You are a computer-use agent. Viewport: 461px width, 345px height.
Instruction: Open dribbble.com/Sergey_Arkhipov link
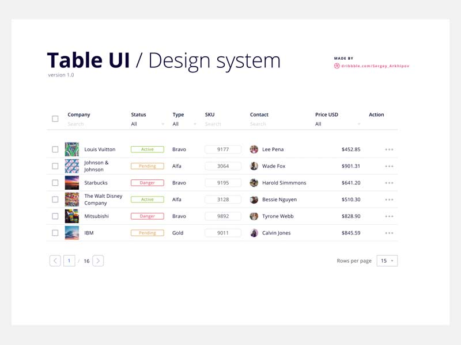375,66
